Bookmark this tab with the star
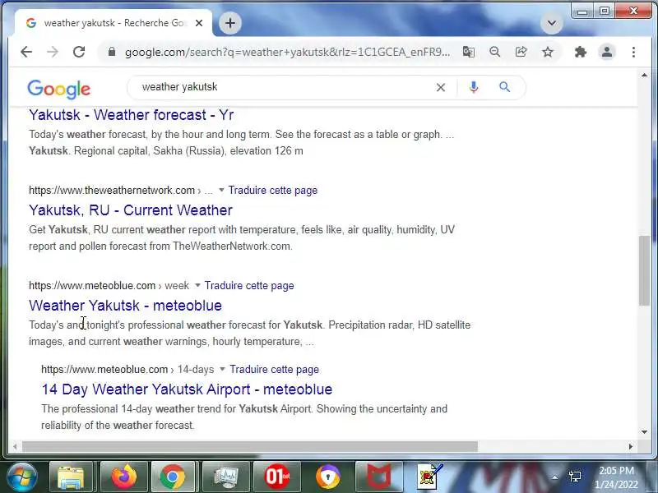Viewport: 658px width, 493px height. (548, 52)
